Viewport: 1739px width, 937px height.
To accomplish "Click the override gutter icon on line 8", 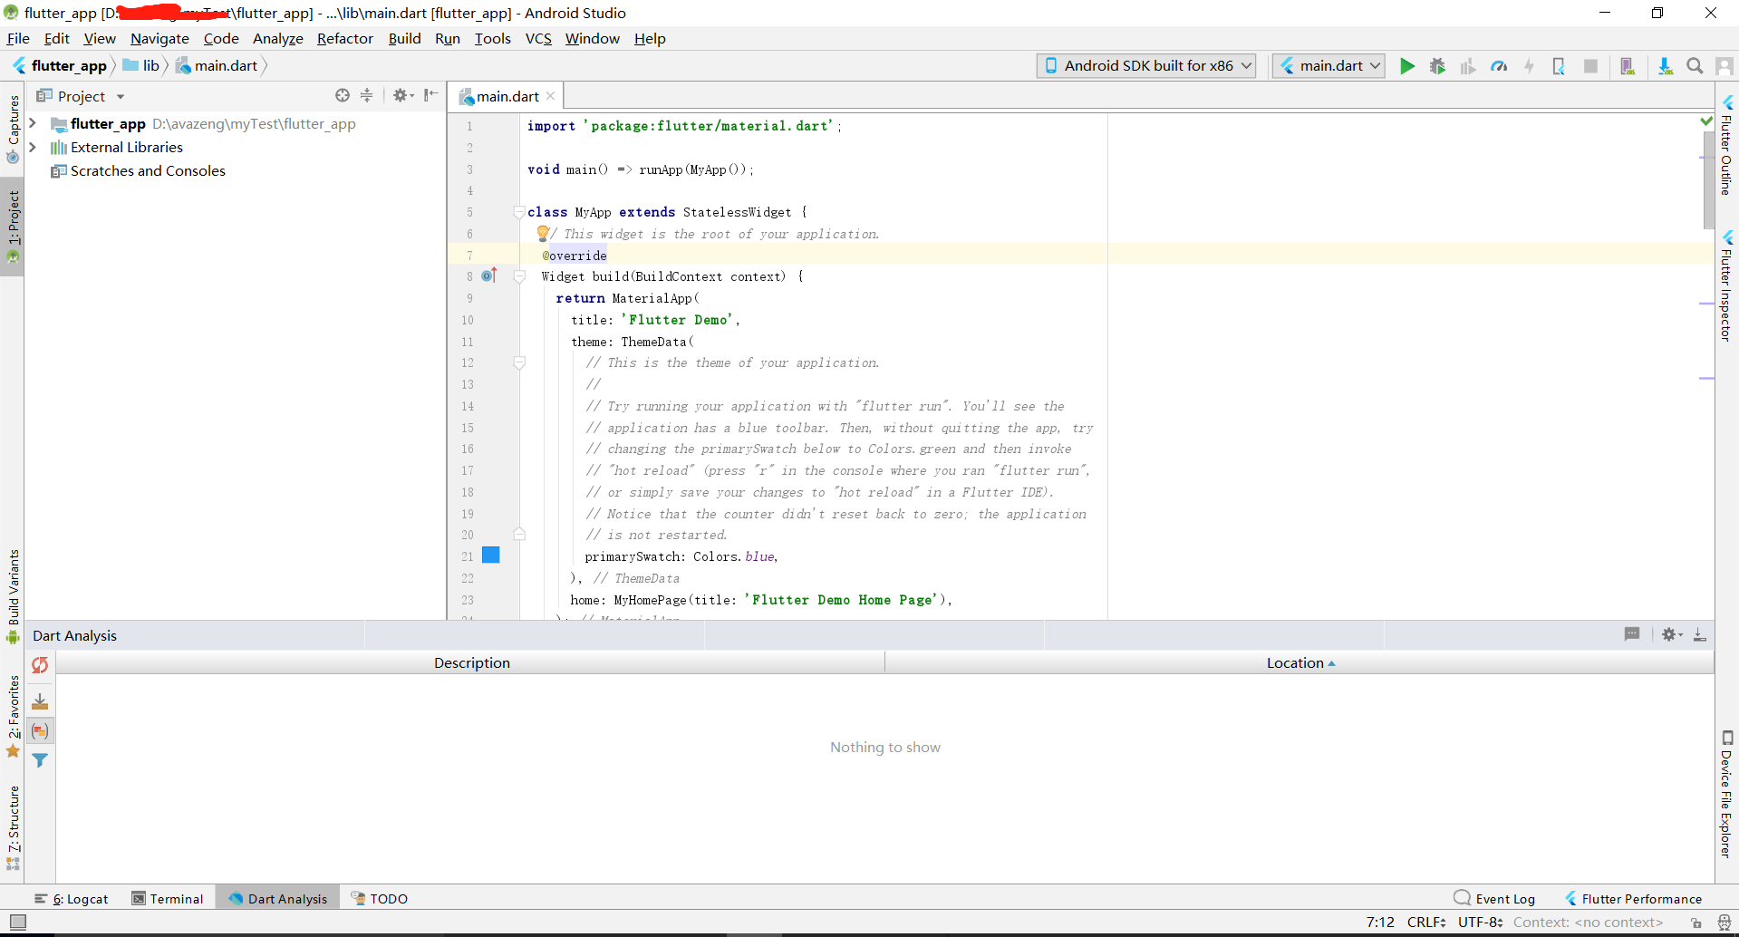I will pos(489,275).
